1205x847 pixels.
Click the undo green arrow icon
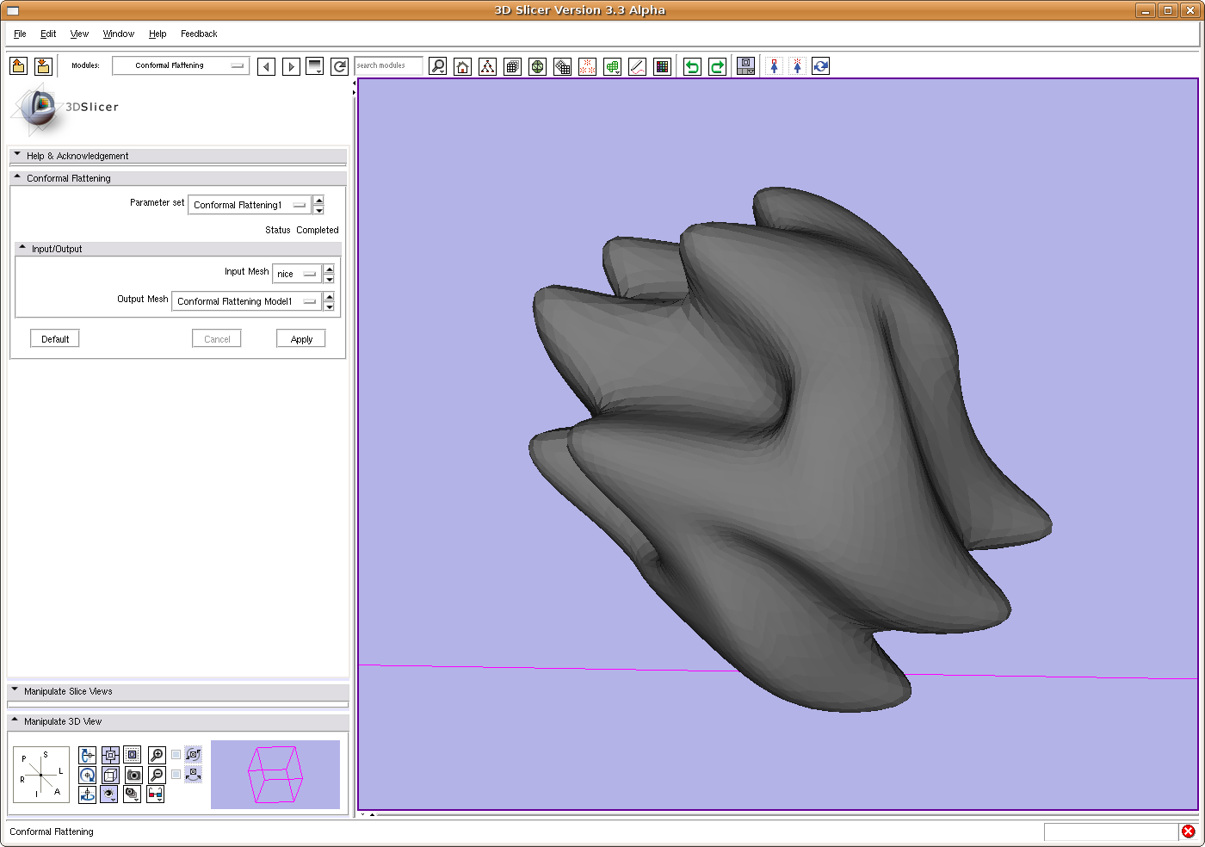tap(692, 66)
